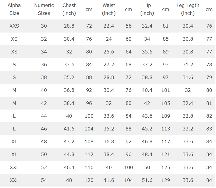This screenshot has height=188, width=216.
Task: Click the hip value 51.6 cell
Action: point(147,180)
